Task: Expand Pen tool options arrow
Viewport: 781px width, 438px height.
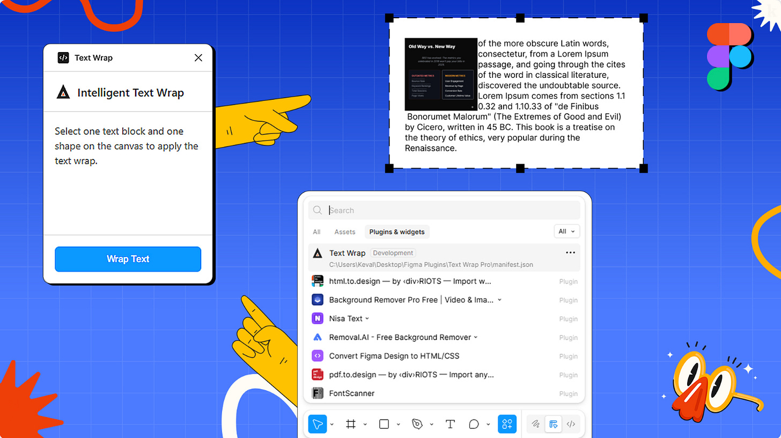Action: (432, 424)
